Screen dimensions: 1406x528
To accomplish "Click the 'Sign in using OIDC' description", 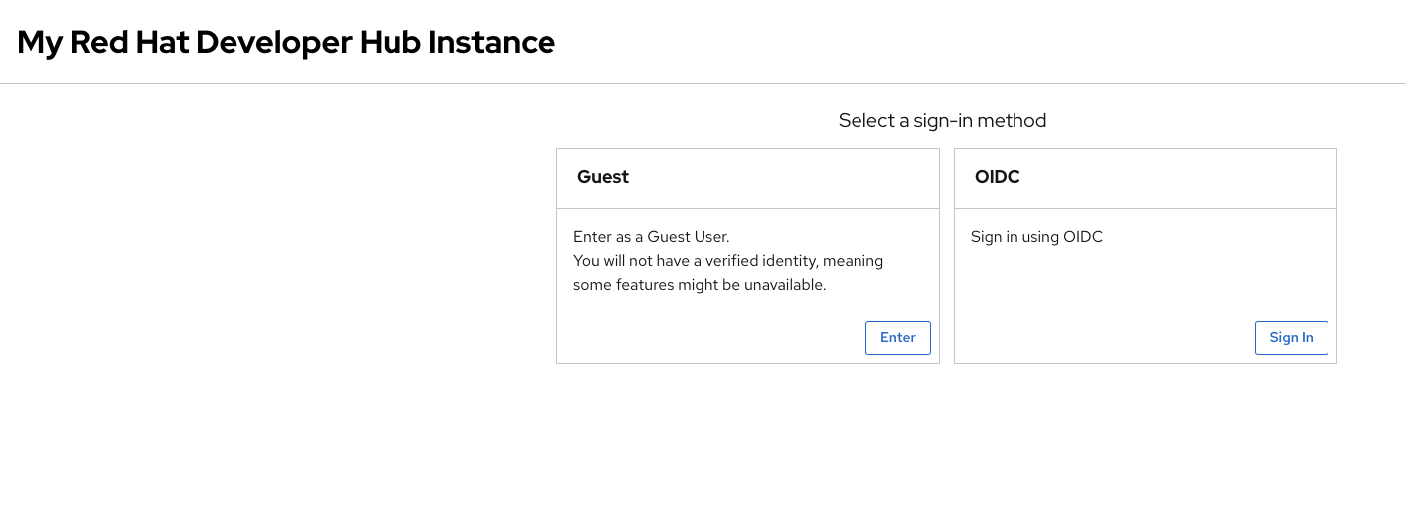I will 1036,237.
